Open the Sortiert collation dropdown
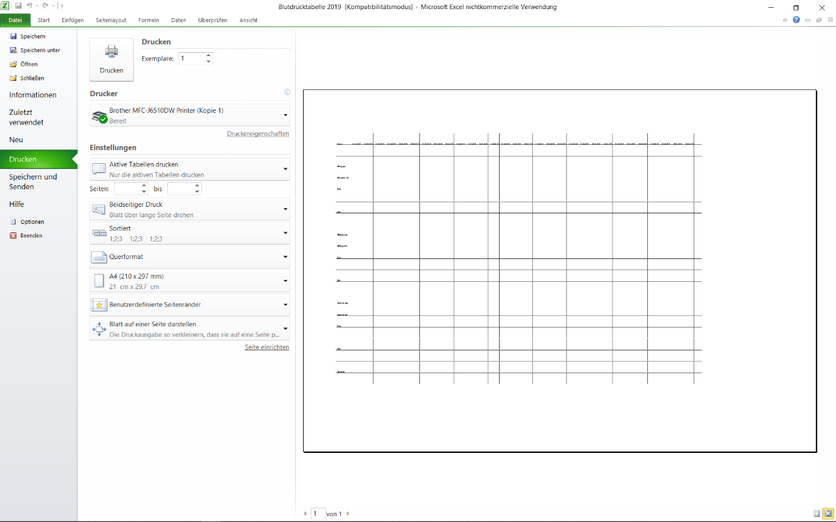836x522 pixels. tap(189, 234)
